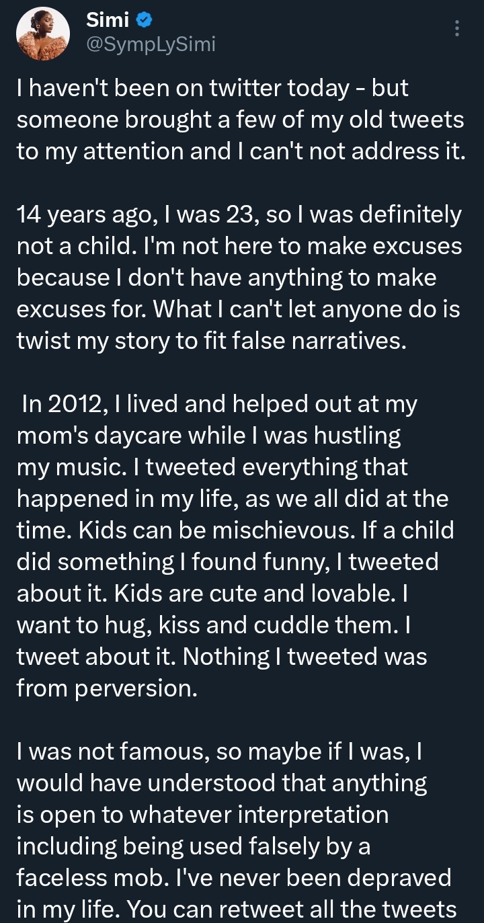This screenshot has width=484, height=923.
Task: Click the blue verified badge beside Simi
Action: coord(143,21)
